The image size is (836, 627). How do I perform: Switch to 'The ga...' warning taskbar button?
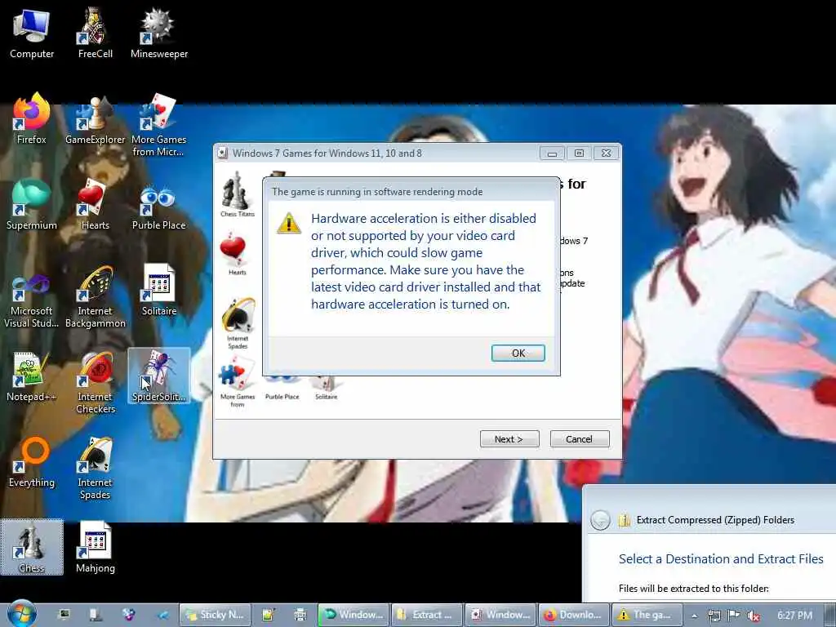(x=647, y=615)
